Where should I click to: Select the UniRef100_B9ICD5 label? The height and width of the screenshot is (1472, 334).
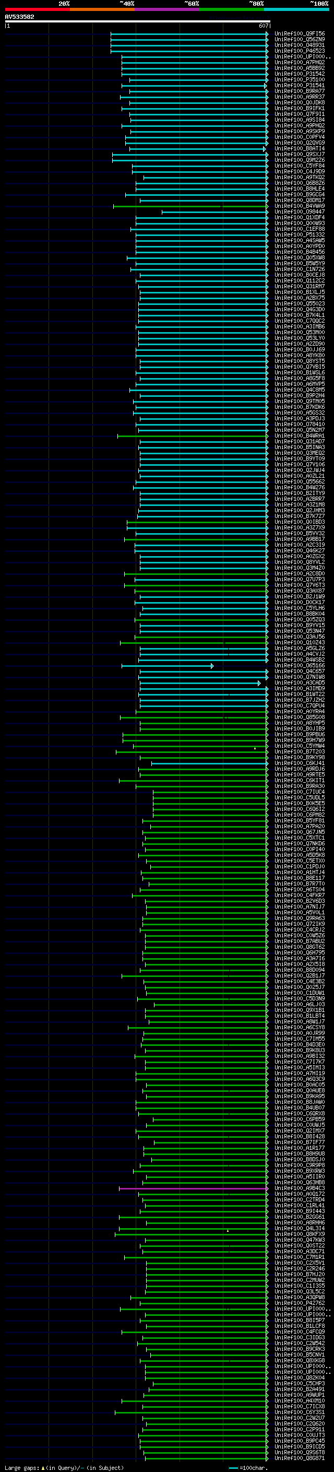click(300, 1446)
